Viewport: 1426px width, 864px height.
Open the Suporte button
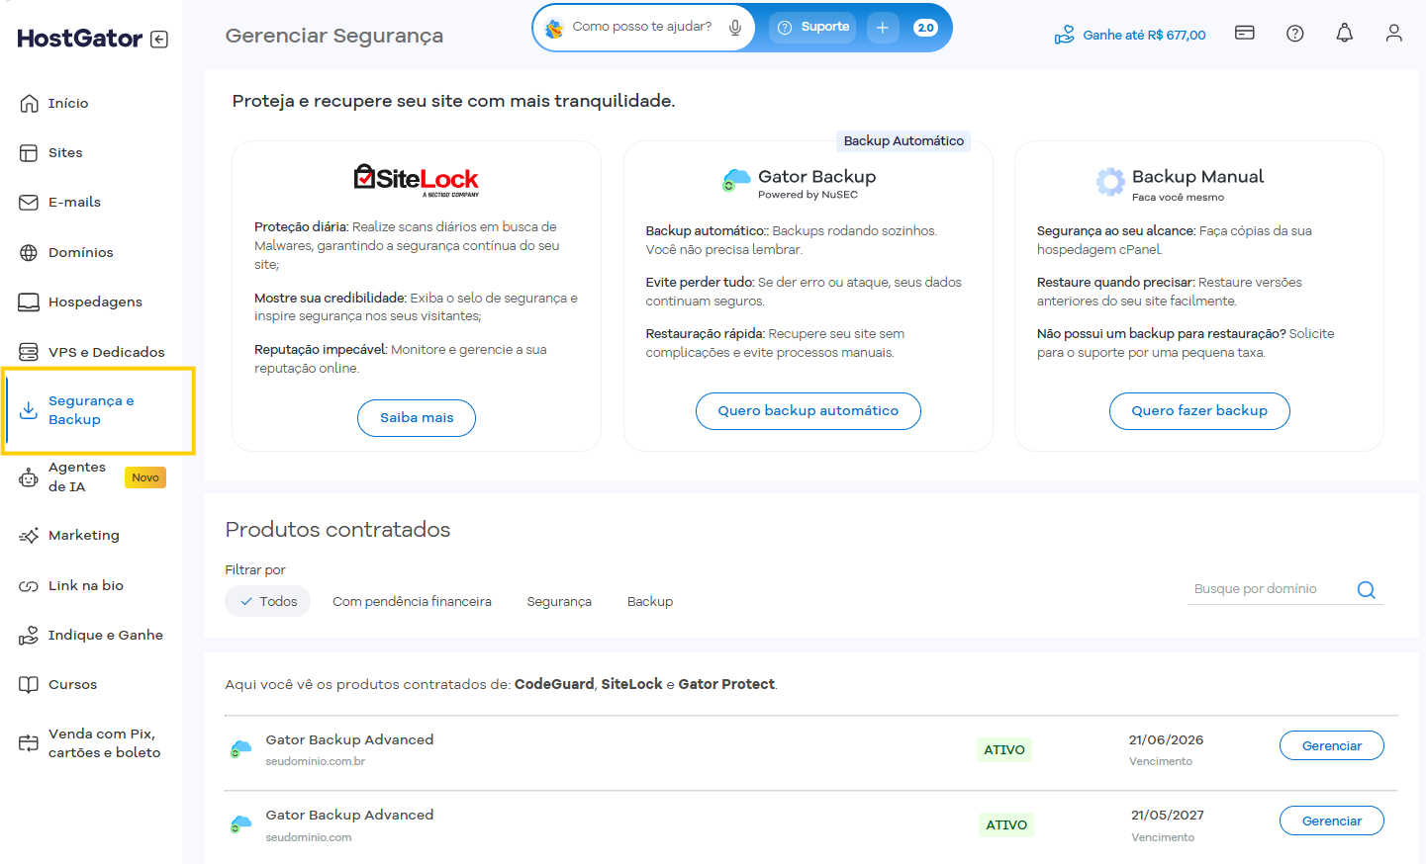(812, 28)
